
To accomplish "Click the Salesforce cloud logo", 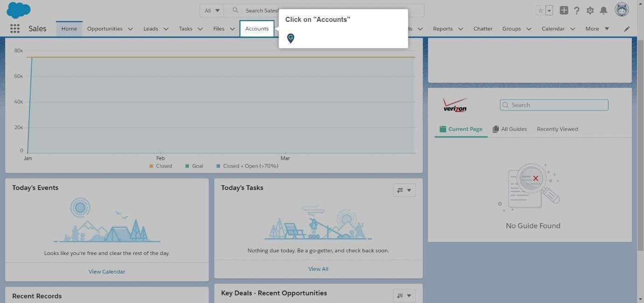I will [19, 10].
